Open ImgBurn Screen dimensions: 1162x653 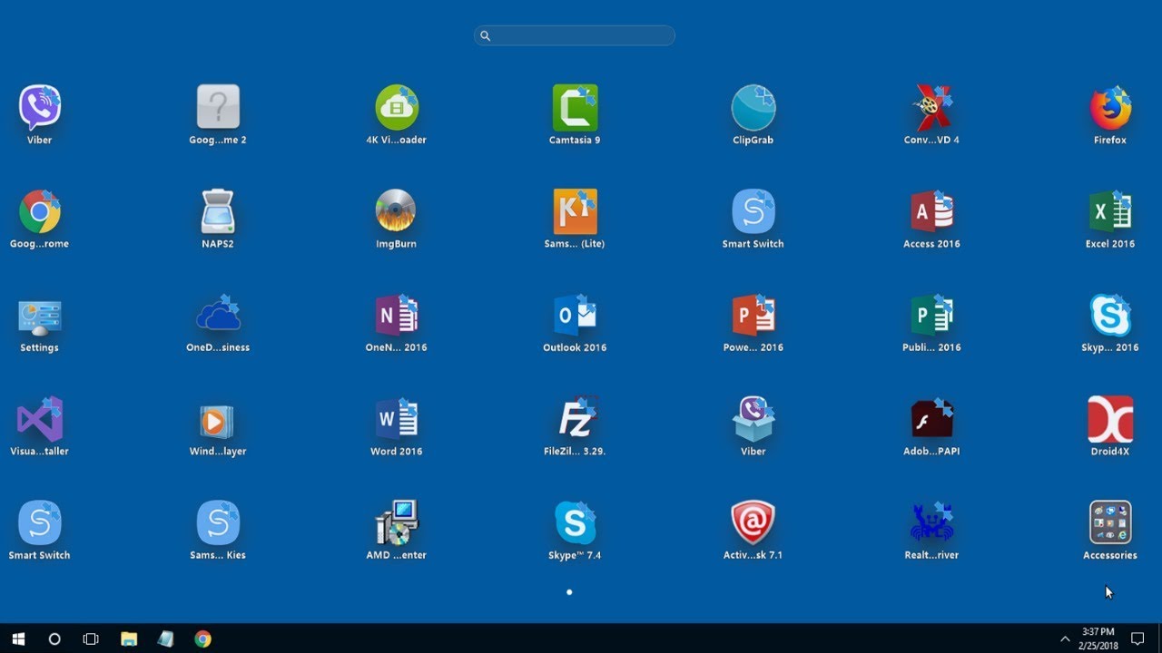tap(397, 211)
